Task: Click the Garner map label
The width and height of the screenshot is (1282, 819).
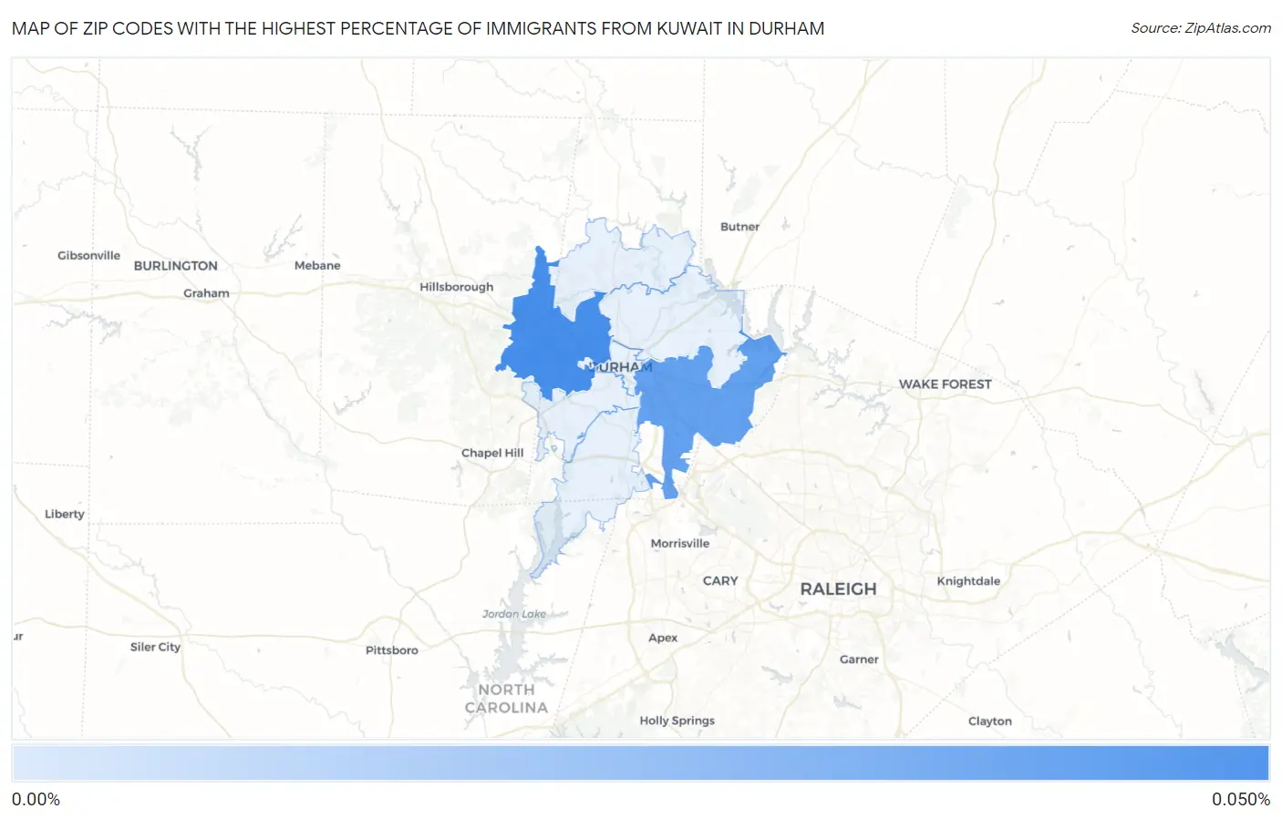Action: pos(859,659)
